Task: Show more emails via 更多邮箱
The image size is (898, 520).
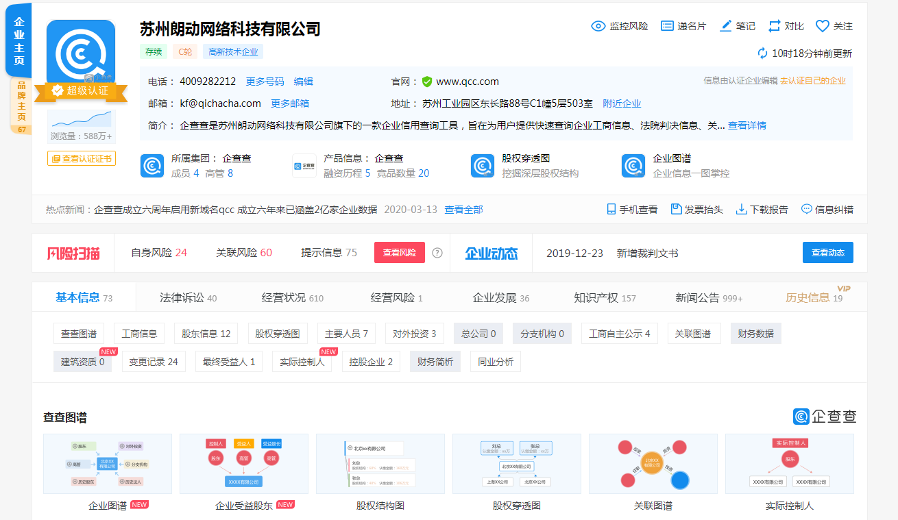Action: coord(289,103)
